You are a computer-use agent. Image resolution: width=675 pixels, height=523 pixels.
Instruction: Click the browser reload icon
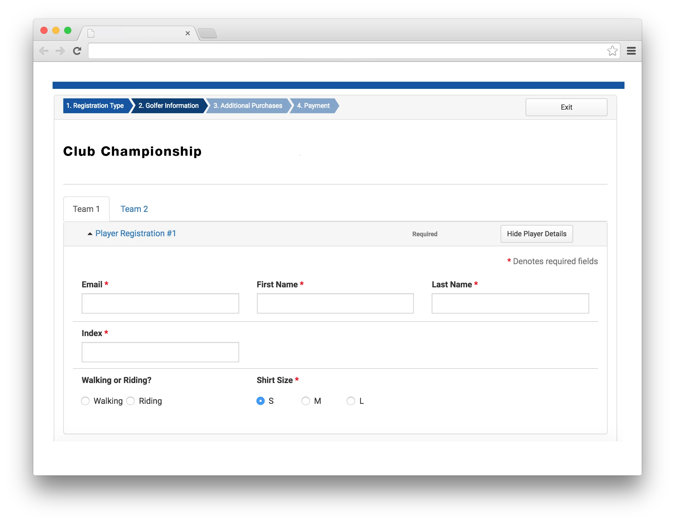pos(77,51)
